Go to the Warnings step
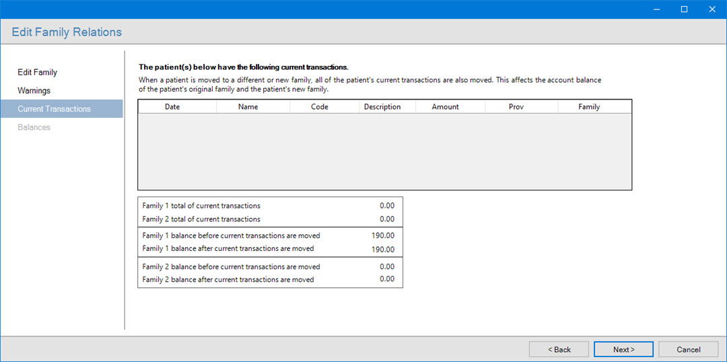This screenshot has height=362, width=727. click(34, 90)
